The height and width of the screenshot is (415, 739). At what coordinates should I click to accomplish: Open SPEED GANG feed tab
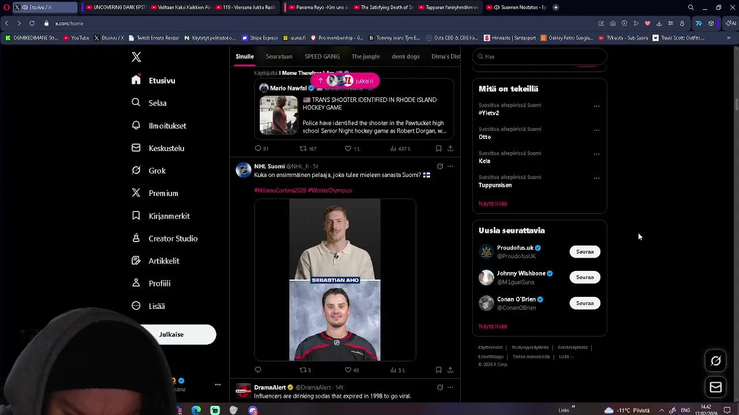coord(322,56)
